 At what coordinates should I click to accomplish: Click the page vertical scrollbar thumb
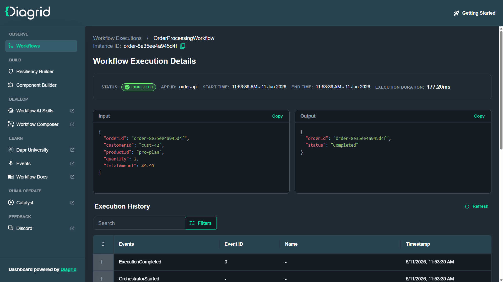coord(501,90)
